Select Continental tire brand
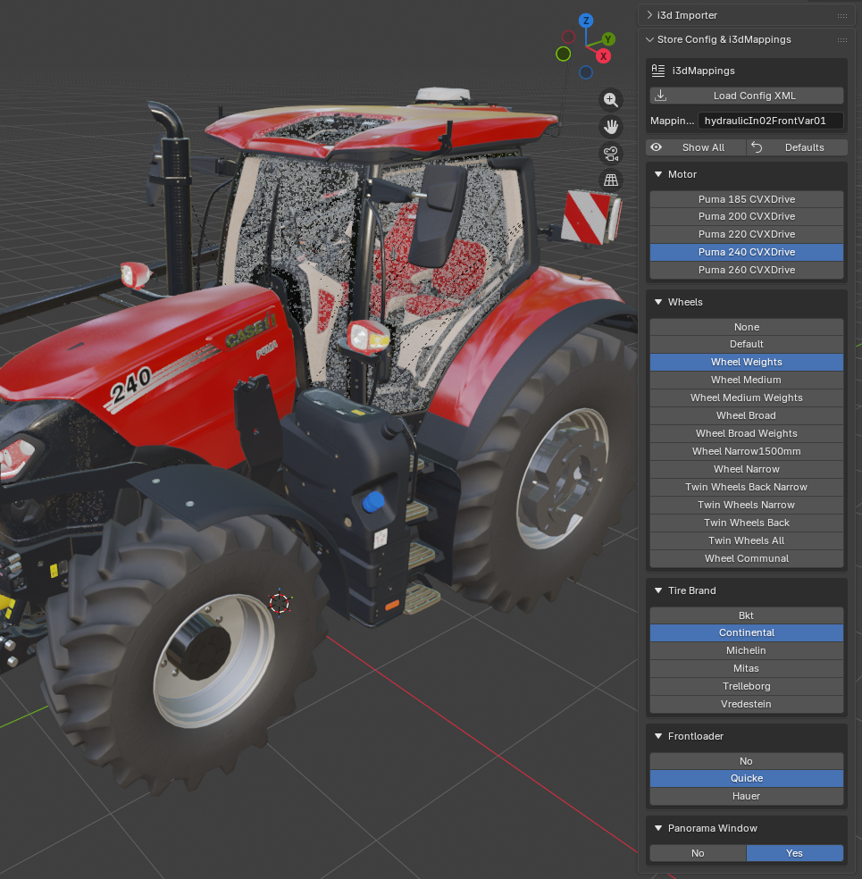The height and width of the screenshot is (879, 862). click(747, 633)
